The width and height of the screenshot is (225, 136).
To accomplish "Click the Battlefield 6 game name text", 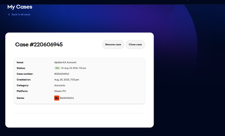I will click(x=67, y=98).
